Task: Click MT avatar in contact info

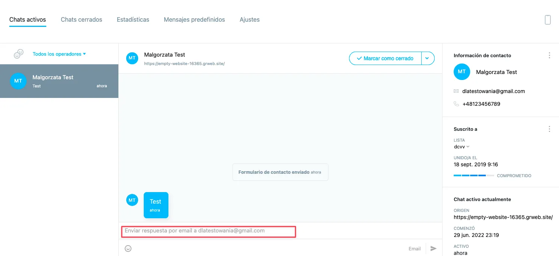Action: (x=462, y=72)
